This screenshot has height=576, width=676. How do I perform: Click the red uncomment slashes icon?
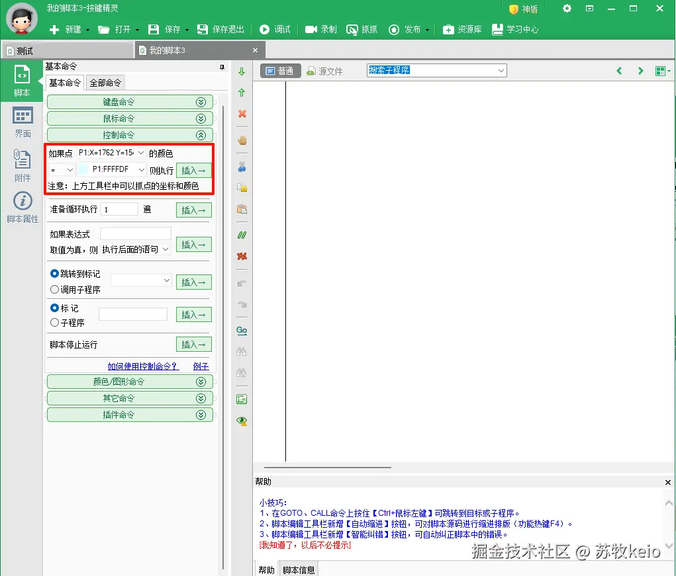pos(242,256)
